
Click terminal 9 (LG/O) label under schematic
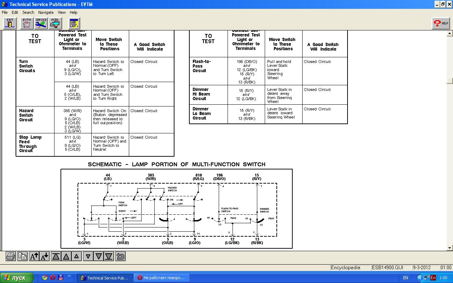click(195, 241)
